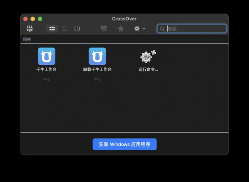Viewport: 249px width, 182px height.
Task: Click the 运行命令... label
Action: (x=148, y=69)
